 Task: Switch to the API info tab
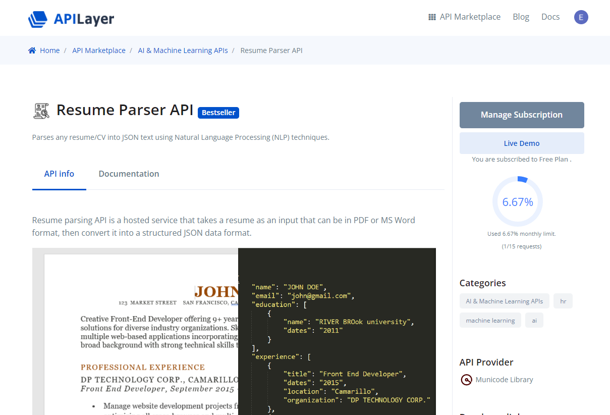click(x=59, y=174)
